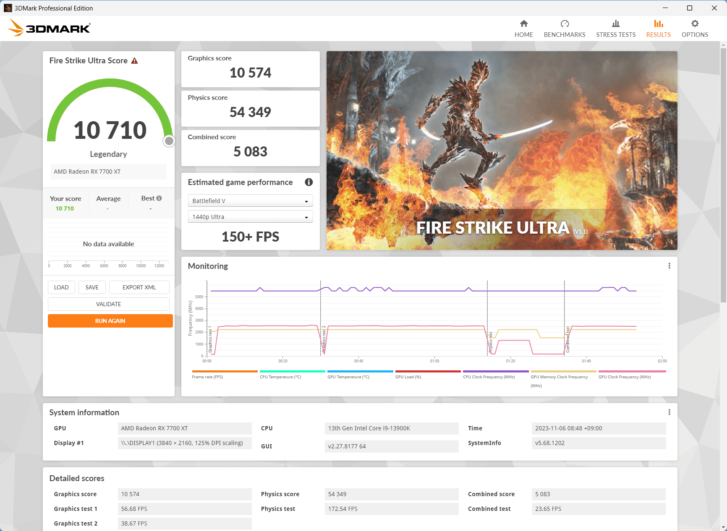Click the CPU Clock Frequency purple color bar
Viewport: 727px width, 531px height.
pos(495,371)
